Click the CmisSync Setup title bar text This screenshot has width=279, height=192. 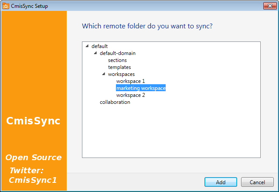click(x=30, y=6)
